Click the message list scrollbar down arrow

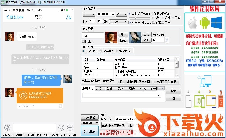click(177, 75)
